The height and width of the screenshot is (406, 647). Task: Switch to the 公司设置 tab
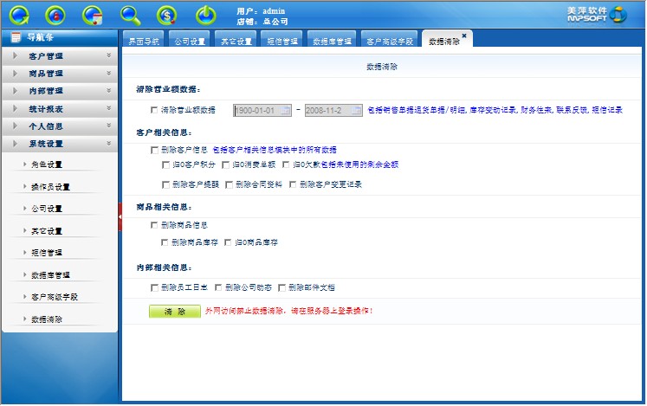tap(190, 42)
